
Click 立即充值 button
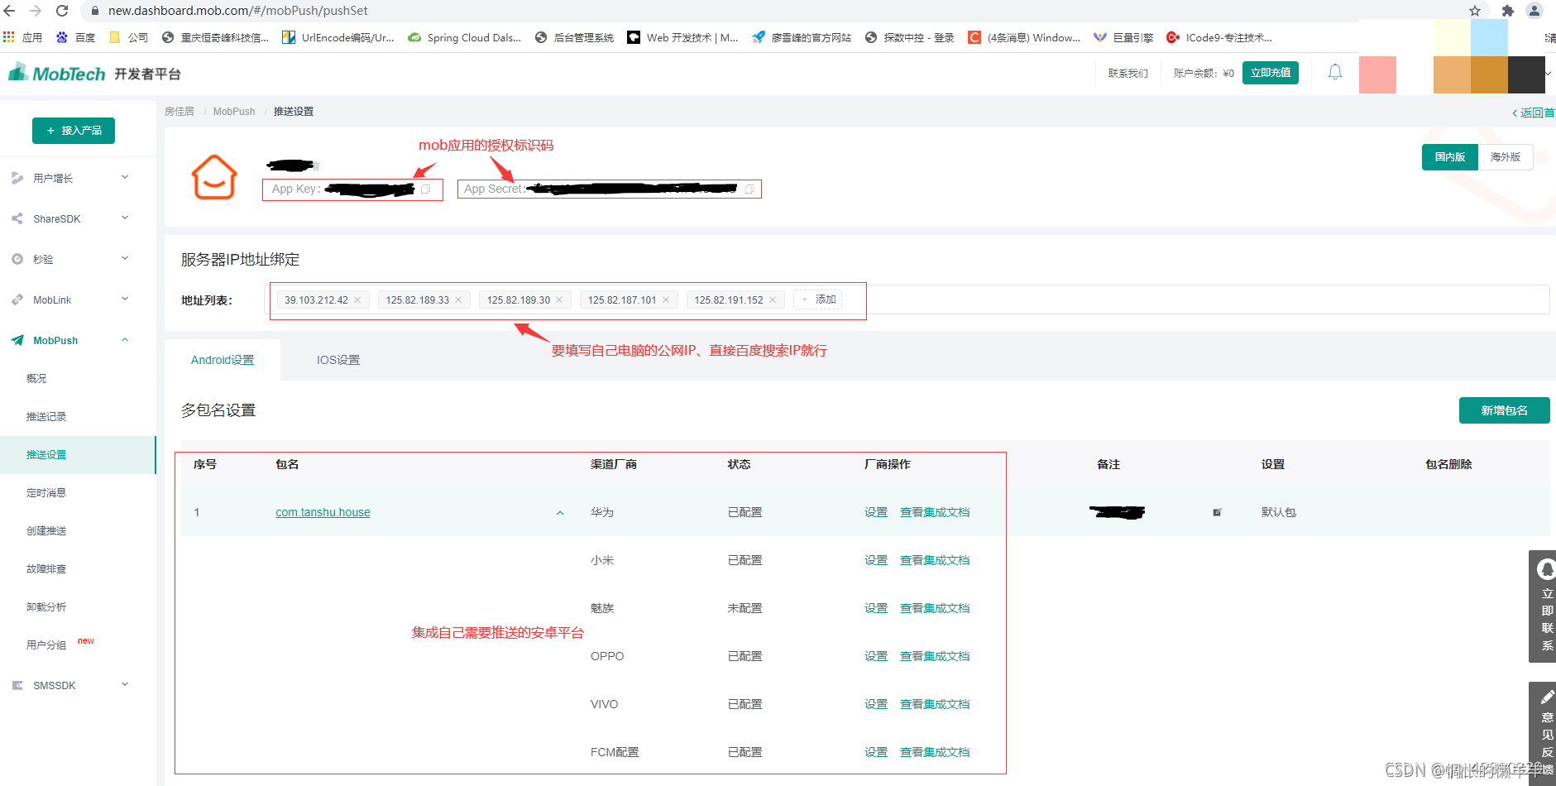pos(1271,73)
